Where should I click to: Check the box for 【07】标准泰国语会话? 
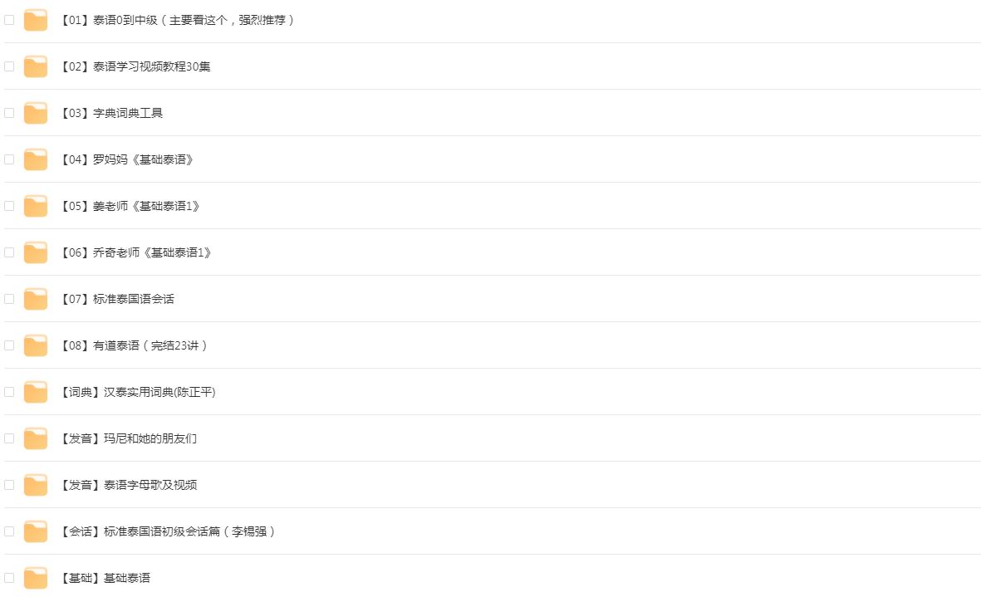[x=9, y=299]
